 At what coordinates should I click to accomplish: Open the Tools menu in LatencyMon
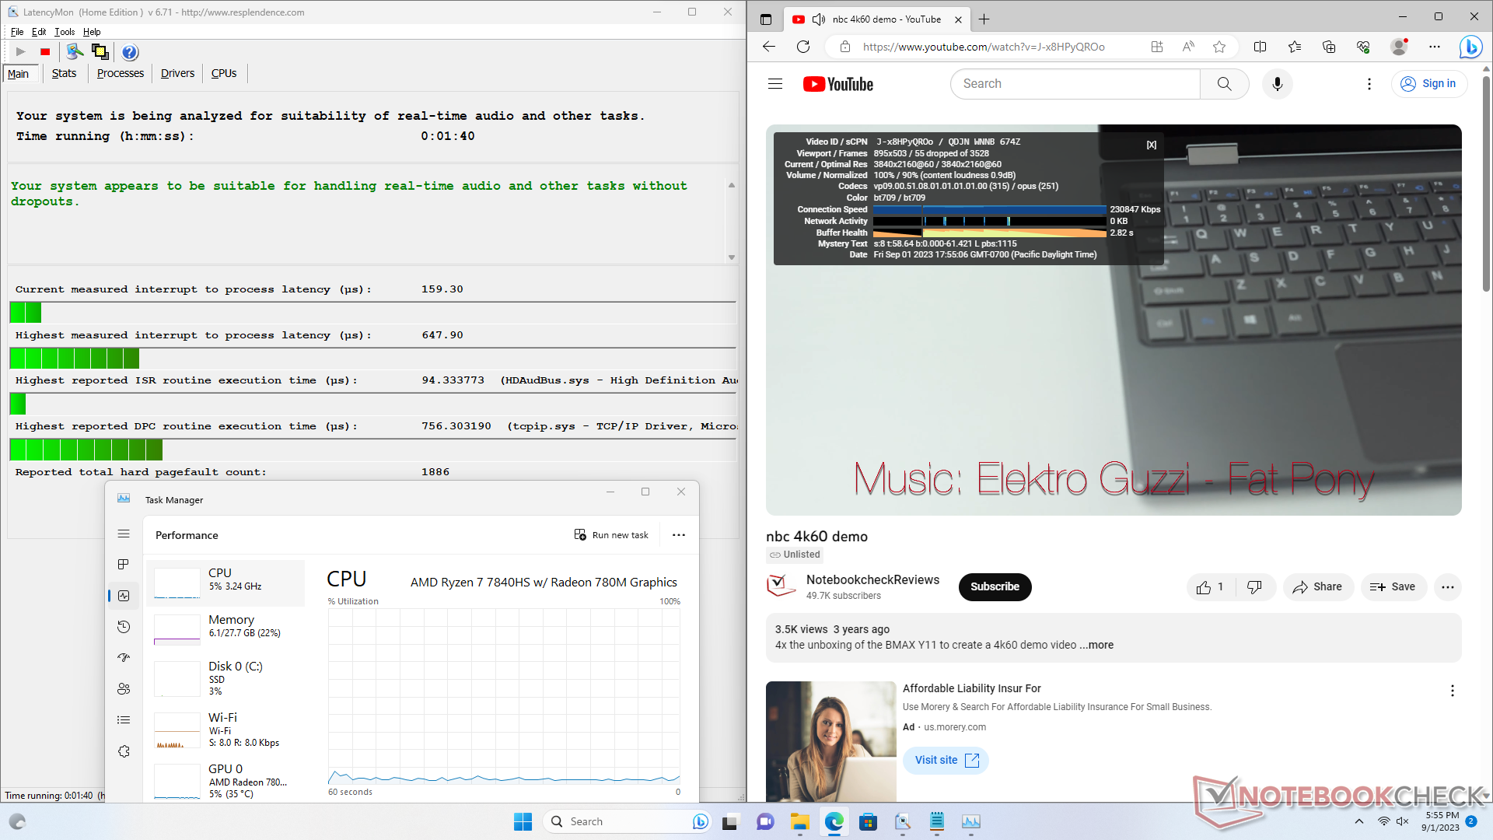click(65, 32)
